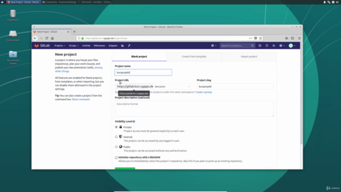The height and width of the screenshot is (192, 341).
Task: Click the Show command link
Action: pyautogui.click(x=80, y=99)
